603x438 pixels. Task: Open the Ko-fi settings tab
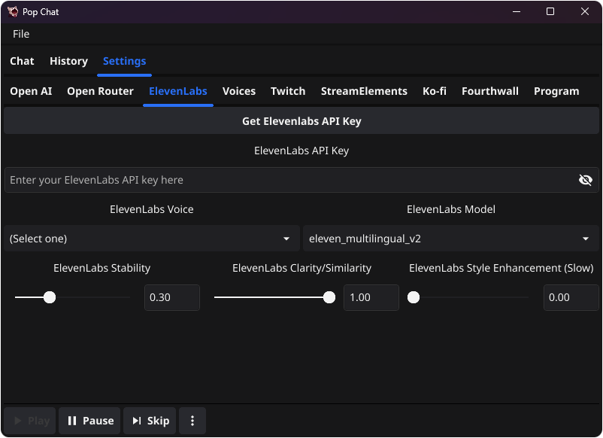pos(434,90)
